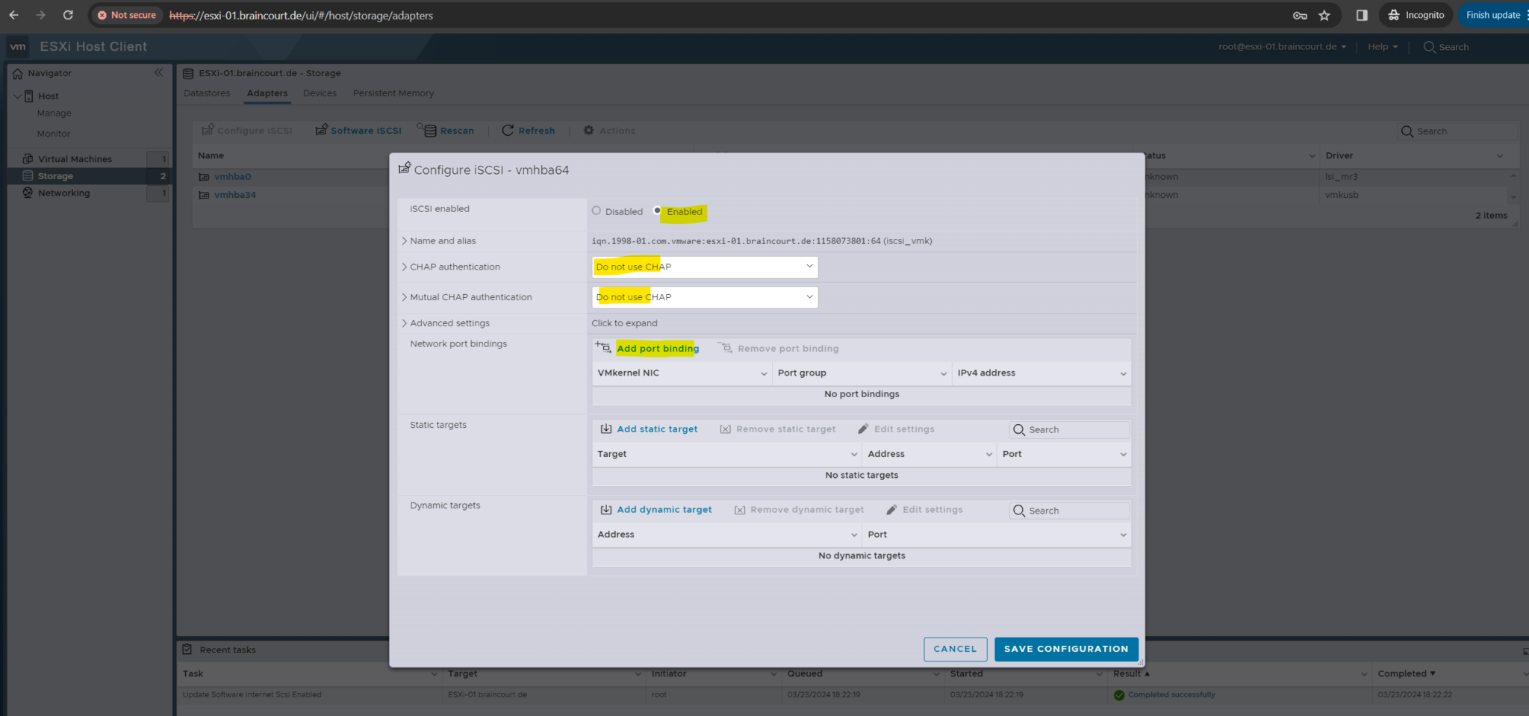This screenshot has height=716, width=1529.
Task: Reload the page with refresh icon
Action: (68, 15)
